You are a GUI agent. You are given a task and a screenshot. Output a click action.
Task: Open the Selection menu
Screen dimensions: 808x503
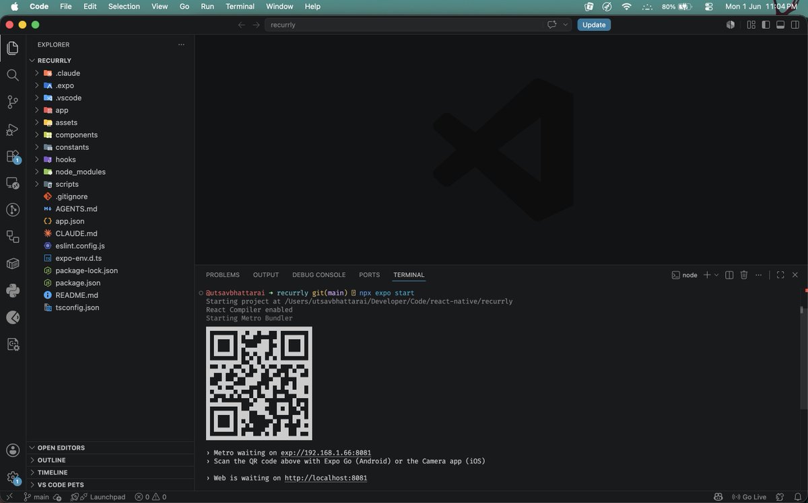point(124,7)
